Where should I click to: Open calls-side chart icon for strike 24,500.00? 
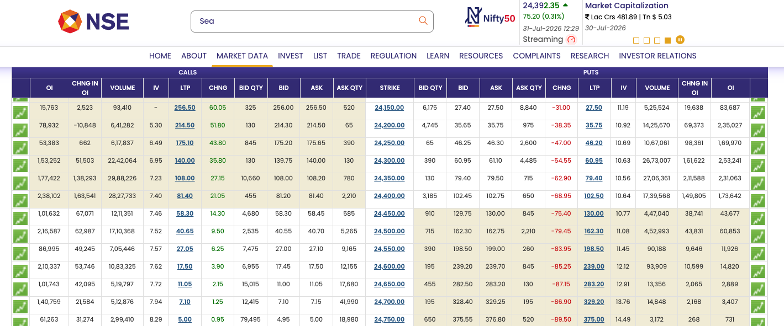point(20,236)
